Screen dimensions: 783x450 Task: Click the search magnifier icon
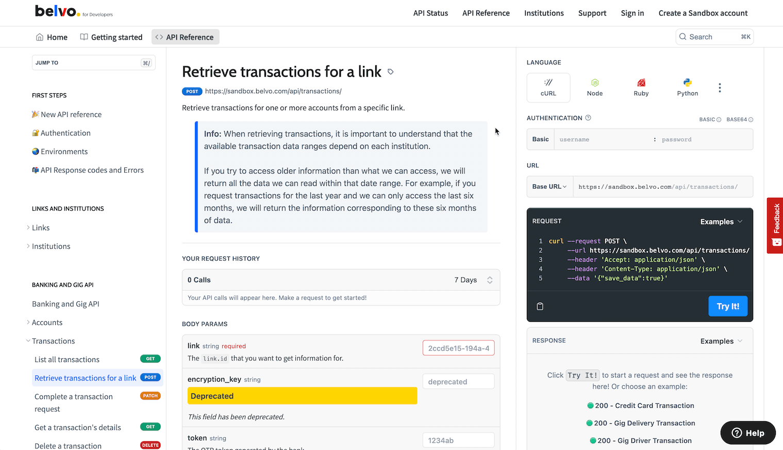(683, 37)
